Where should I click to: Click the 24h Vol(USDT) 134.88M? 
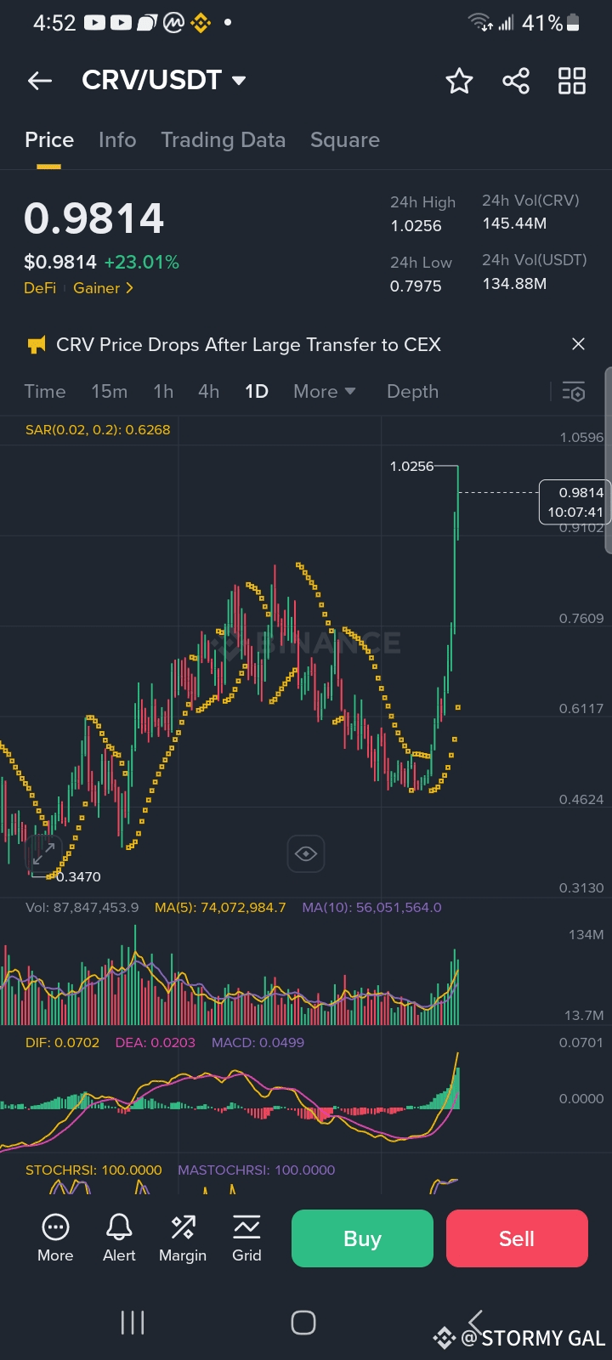pos(514,284)
